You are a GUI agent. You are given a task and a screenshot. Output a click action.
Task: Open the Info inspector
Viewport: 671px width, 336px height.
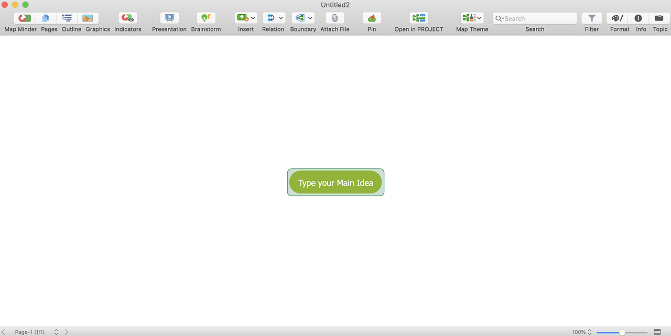coord(638,18)
